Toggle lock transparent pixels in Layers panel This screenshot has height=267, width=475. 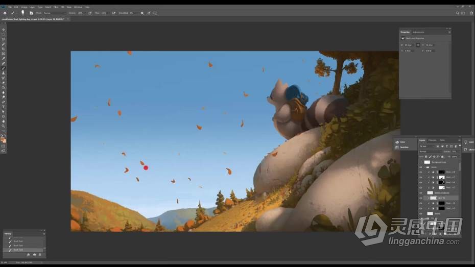coord(426,157)
